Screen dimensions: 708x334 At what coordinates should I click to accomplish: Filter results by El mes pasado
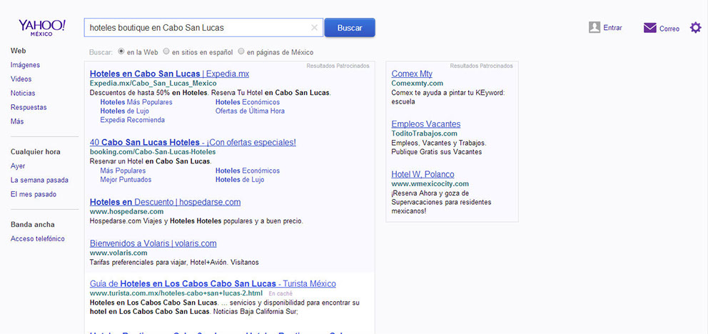[x=34, y=195]
